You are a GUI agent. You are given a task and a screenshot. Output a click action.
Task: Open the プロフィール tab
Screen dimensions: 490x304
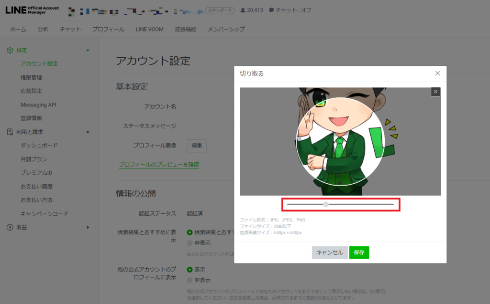(x=109, y=29)
